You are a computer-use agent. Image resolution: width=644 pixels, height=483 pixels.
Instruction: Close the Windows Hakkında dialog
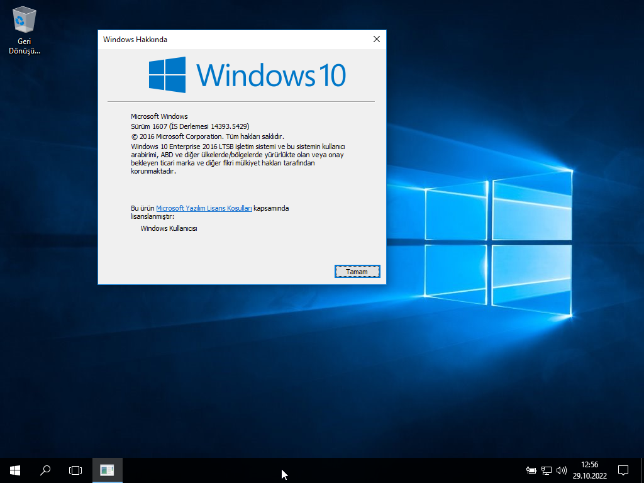pyautogui.click(x=376, y=39)
